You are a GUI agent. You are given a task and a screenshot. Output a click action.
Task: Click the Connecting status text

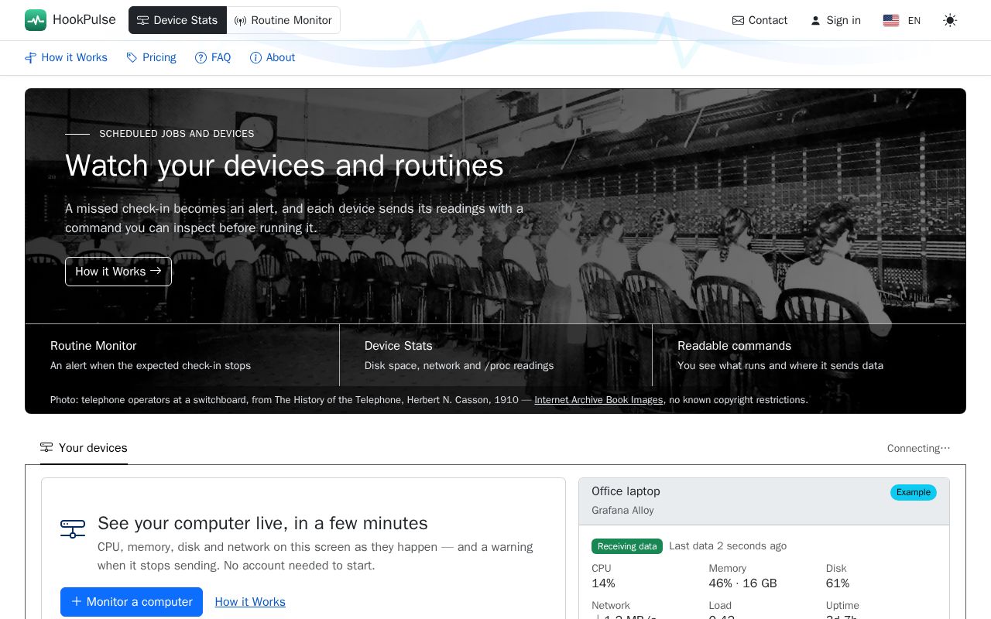pos(919,448)
